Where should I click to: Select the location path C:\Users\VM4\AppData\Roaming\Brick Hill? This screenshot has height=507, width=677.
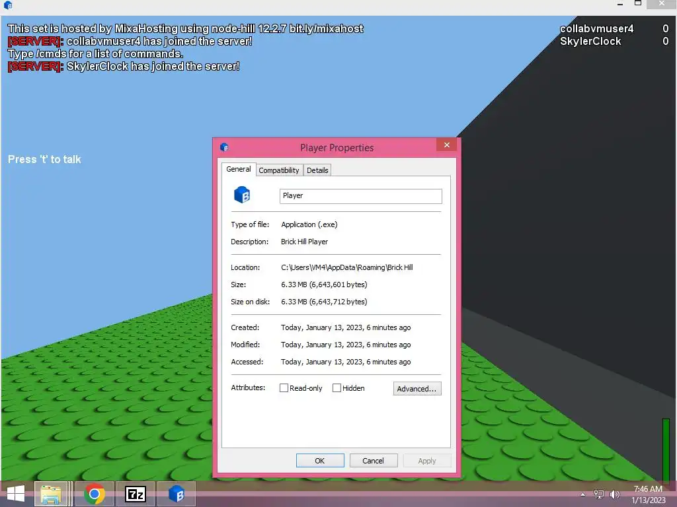pos(346,267)
